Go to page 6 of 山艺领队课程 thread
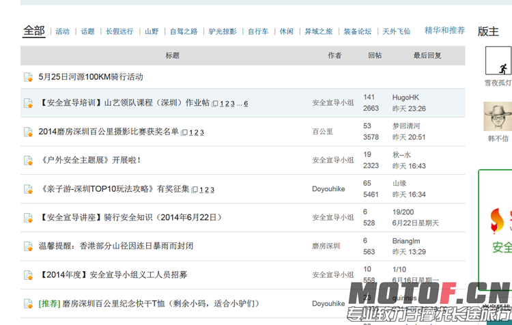Viewport: 512px width, 325px height. [x=246, y=104]
